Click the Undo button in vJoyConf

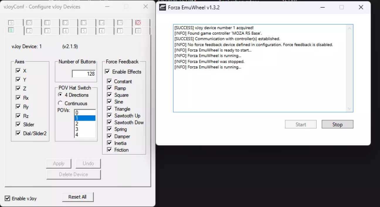tap(88, 164)
